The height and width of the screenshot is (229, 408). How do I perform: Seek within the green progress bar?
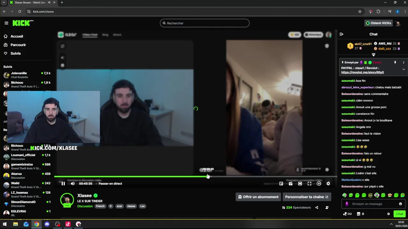click(131, 177)
